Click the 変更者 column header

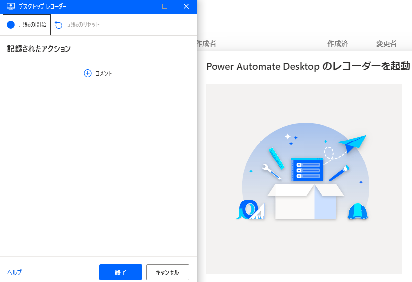coord(386,44)
